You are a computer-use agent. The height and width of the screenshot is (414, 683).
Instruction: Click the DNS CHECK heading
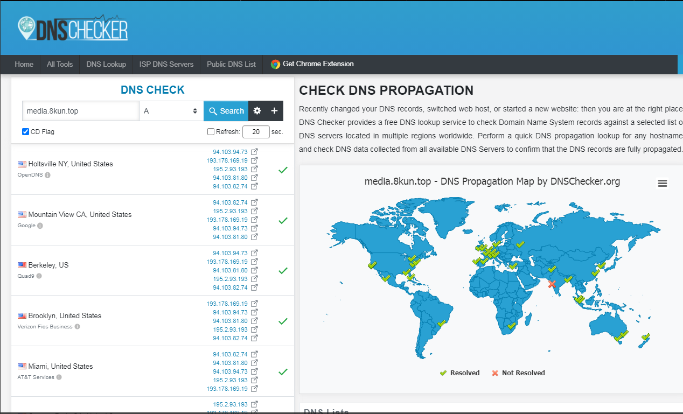click(152, 90)
